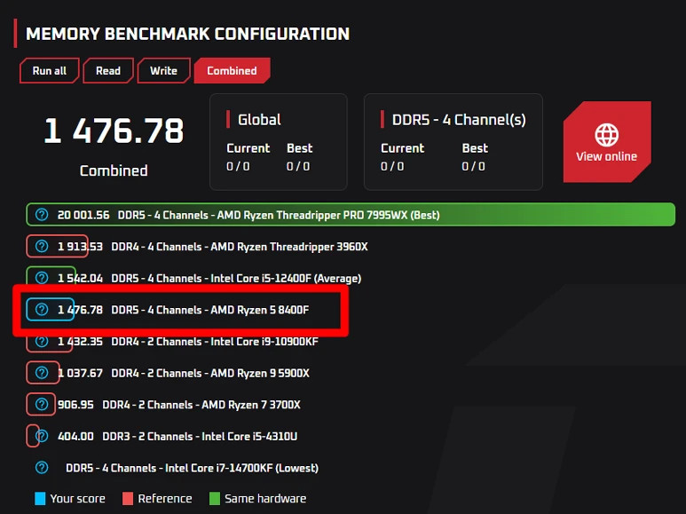Click the large 1 476.78 combined score
The image size is (686, 514).
[114, 130]
